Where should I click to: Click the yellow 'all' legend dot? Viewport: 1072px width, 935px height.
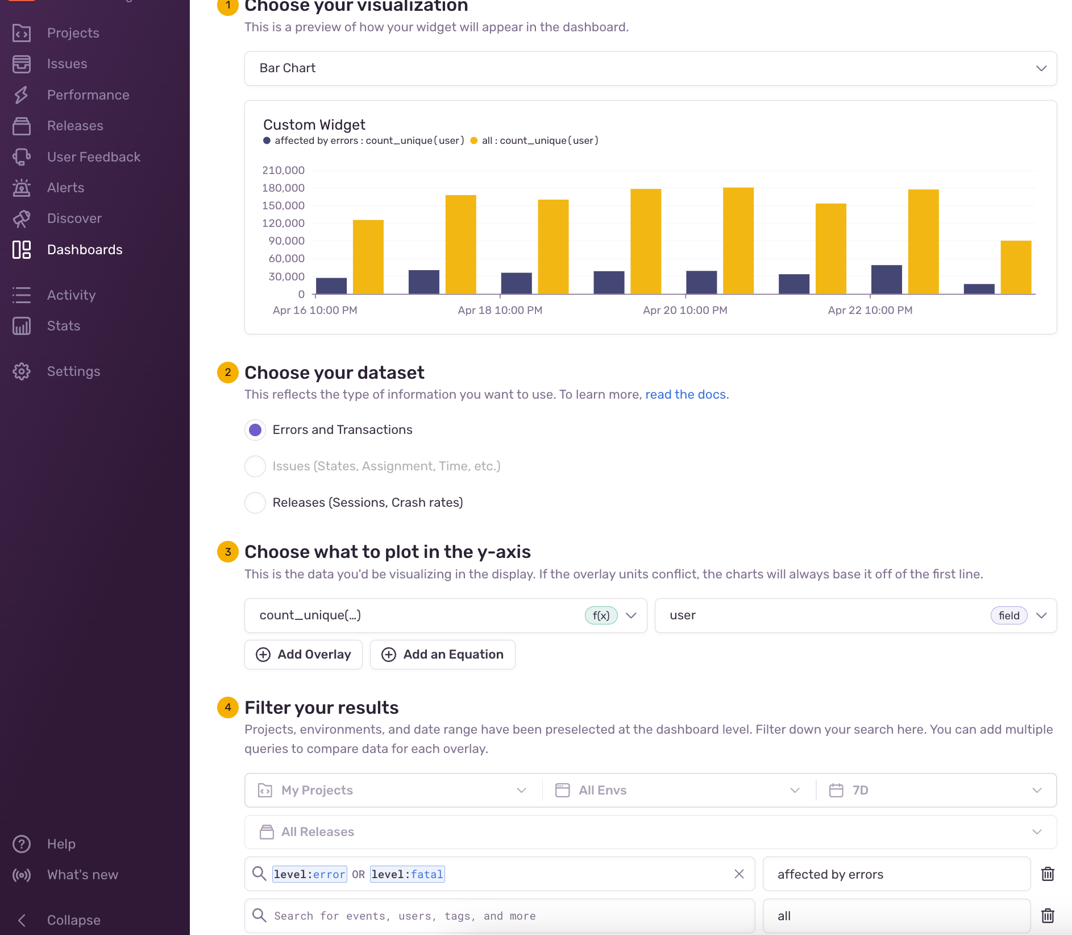coord(474,141)
